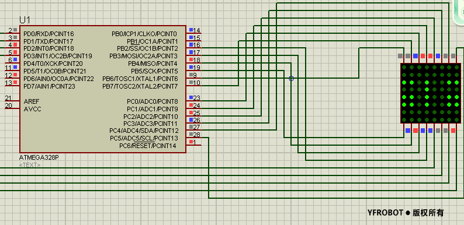464x225 pixels.
Task: Click pin number 28 at PC5
Action: 196,135
